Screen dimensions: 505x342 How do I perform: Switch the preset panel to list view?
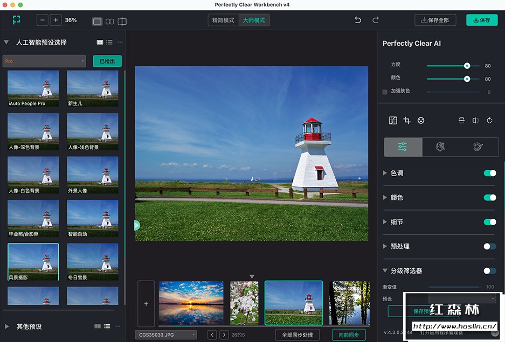(x=109, y=43)
